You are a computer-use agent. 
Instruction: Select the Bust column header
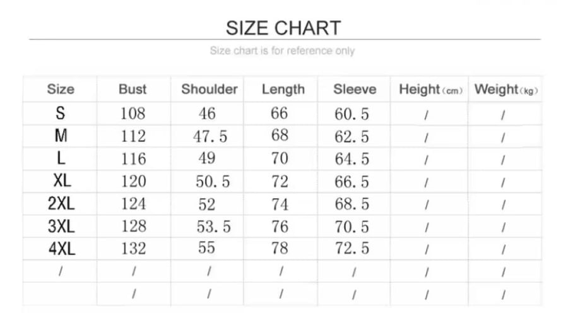click(133, 89)
